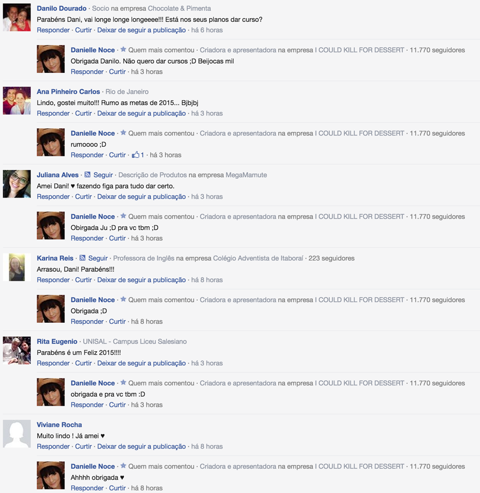
Task: Open the Chocolate & Pimenta company page
Action: pos(180,9)
